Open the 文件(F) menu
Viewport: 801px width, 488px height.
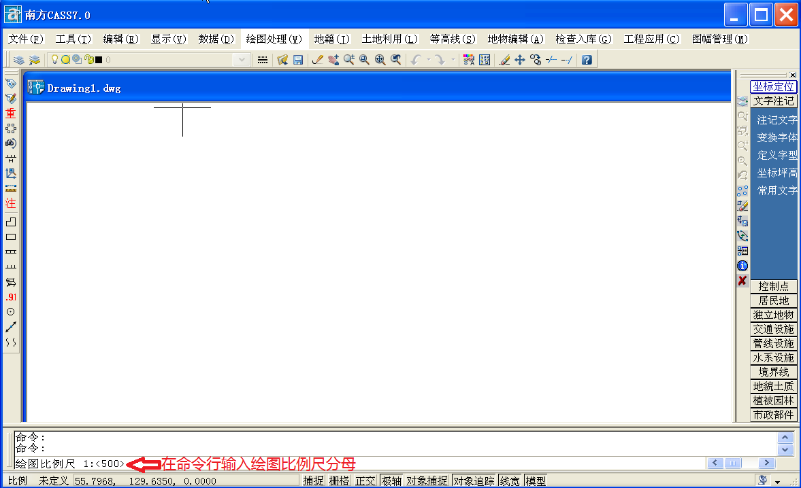[26, 39]
